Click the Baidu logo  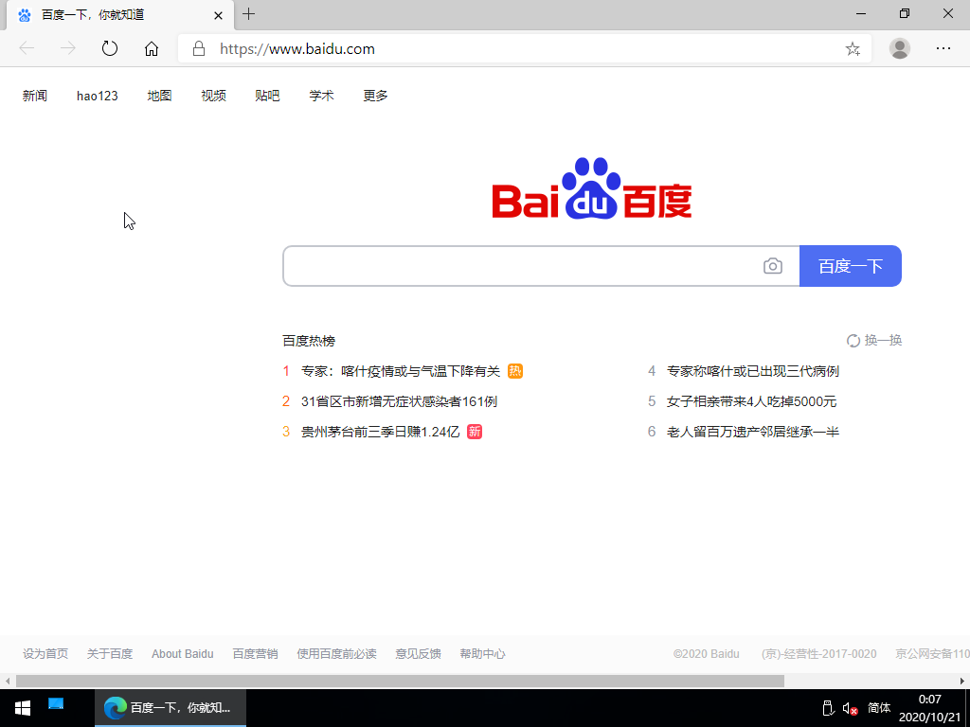(592, 188)
